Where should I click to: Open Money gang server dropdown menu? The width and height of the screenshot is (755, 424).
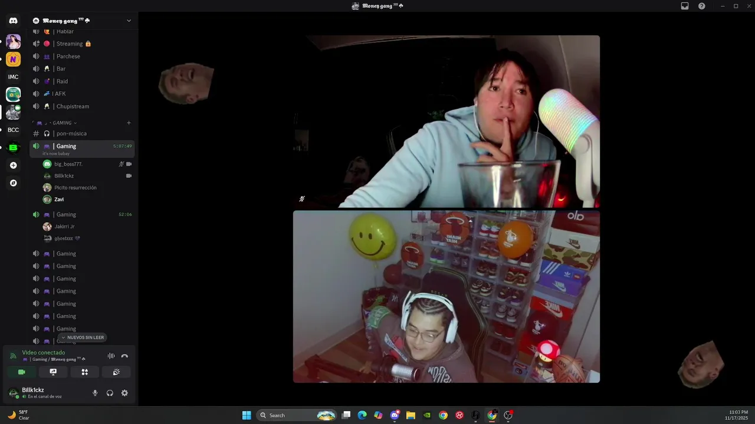coord(129,21)
